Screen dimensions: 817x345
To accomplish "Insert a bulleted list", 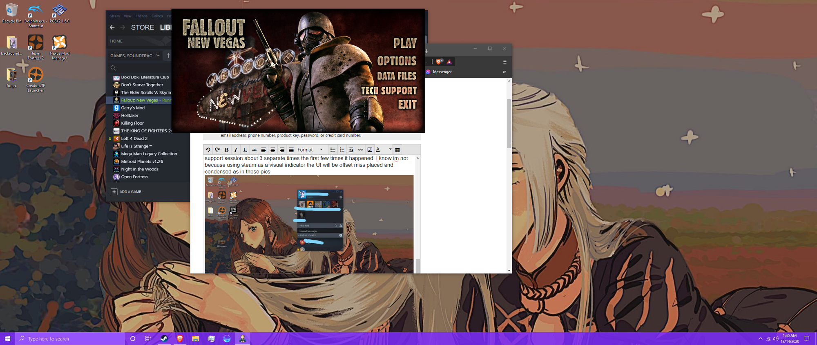I will [333, 150].
